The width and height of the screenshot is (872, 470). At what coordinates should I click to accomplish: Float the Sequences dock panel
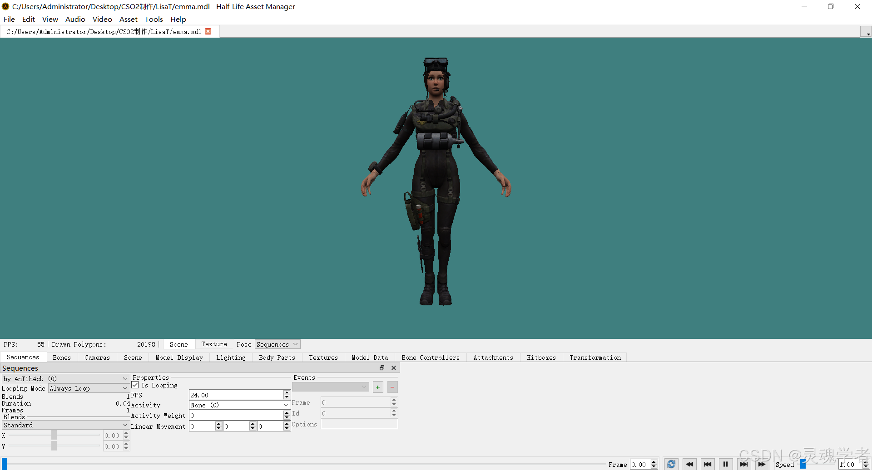coord(382,368)
